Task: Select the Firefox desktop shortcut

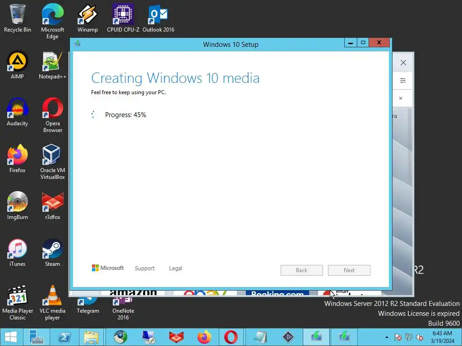Action: (18, 158)
